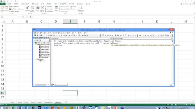Toggle Design Mode in ribbon
This screenshot has height=109, width=195.
(x=42, y=9)
